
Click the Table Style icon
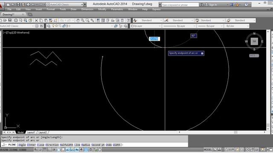tap(197, 20)
